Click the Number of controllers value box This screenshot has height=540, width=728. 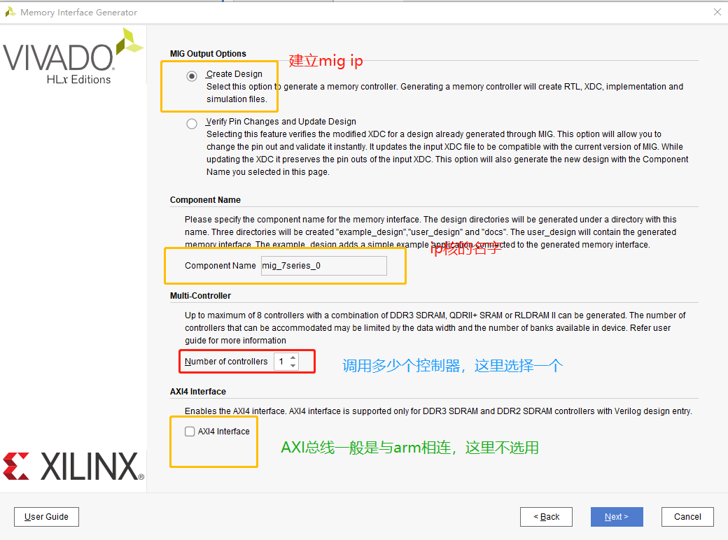[281, 362]
